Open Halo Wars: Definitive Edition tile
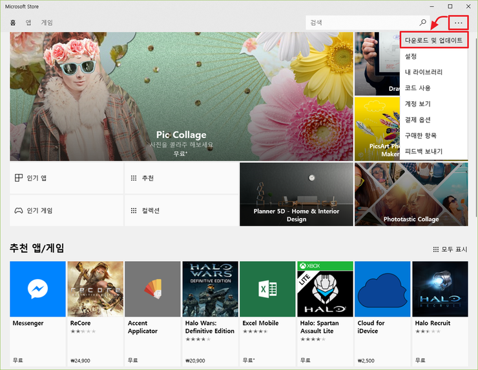 point(211,313)
